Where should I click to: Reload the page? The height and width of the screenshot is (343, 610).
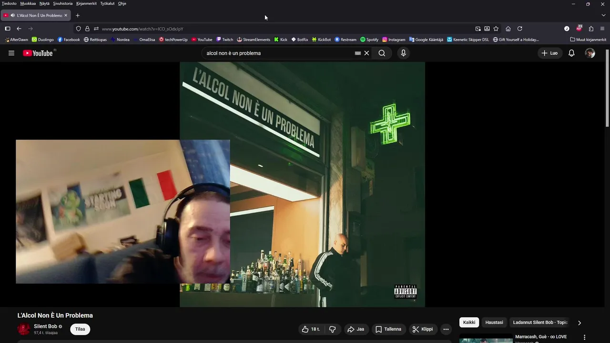519,29
